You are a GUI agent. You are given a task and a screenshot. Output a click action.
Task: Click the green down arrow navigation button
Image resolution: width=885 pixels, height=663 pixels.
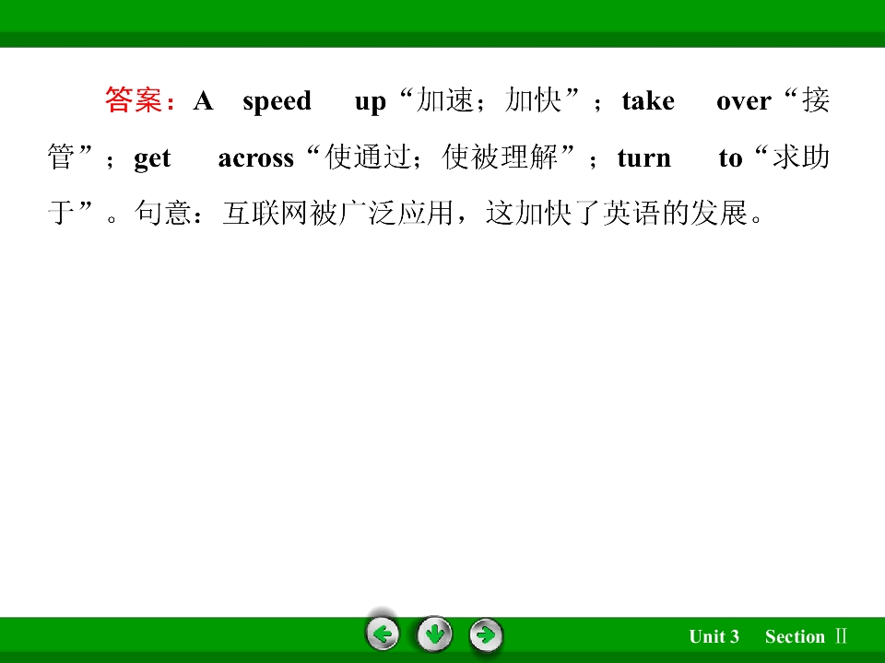pyautogui.click(x=434, y=634)
